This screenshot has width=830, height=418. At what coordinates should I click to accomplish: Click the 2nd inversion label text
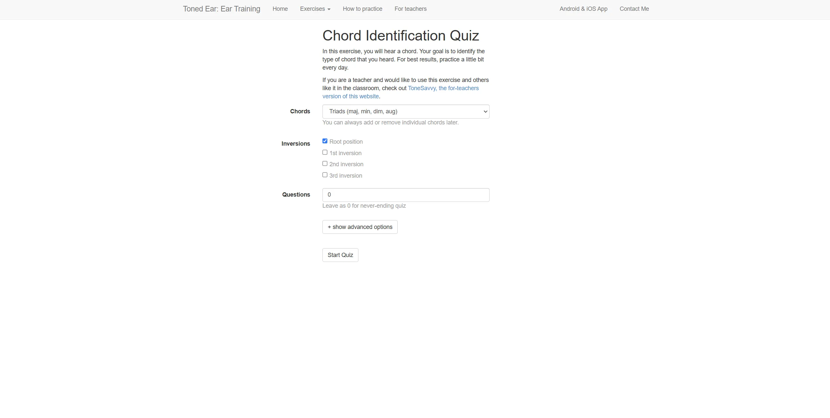click(346, 164)
